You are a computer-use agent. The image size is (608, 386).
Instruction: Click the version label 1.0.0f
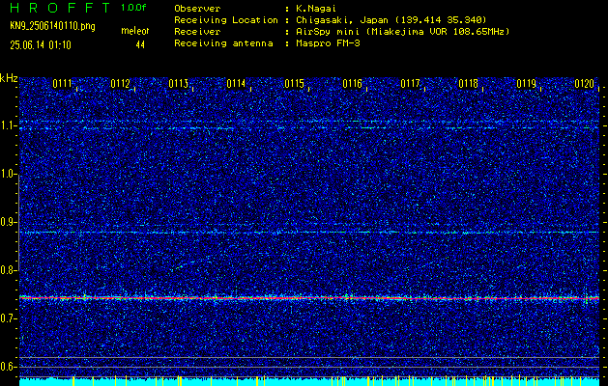(x=133, y=8)
